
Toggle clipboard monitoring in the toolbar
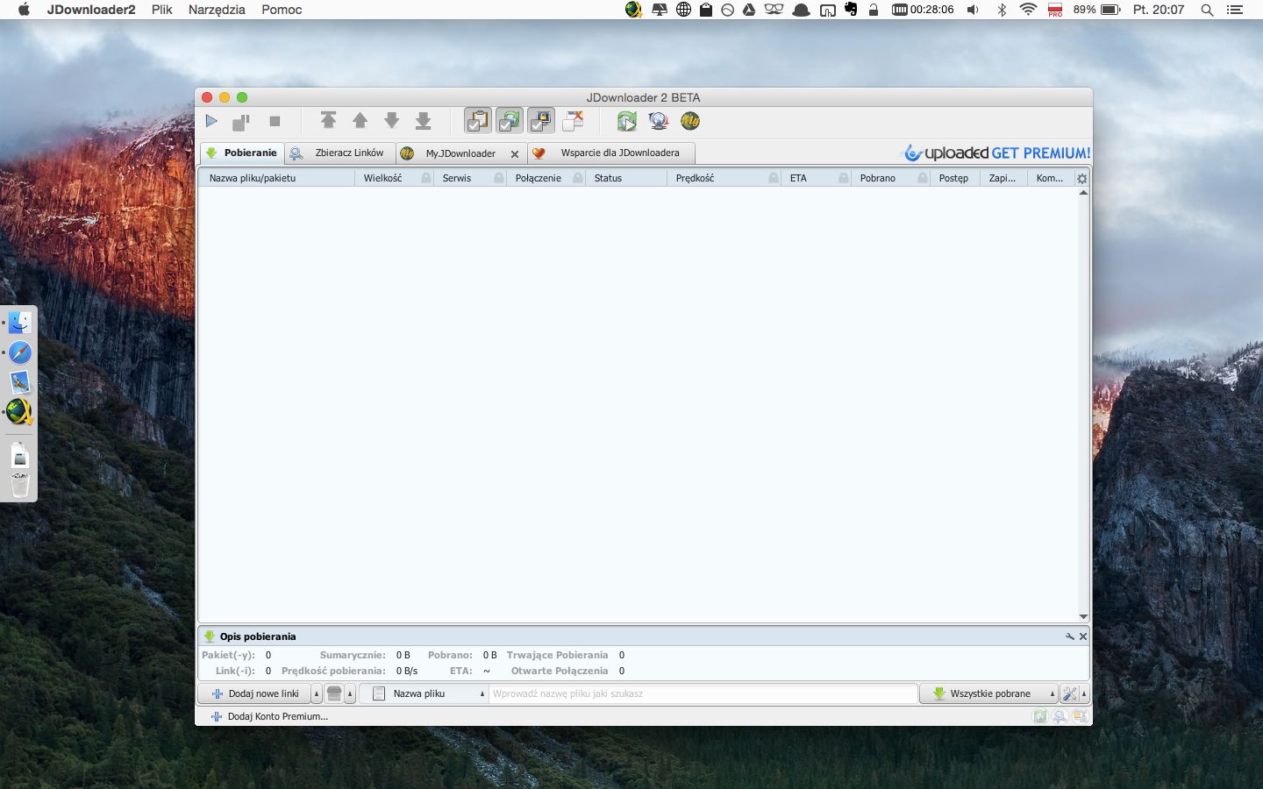[x=478, y=121]
